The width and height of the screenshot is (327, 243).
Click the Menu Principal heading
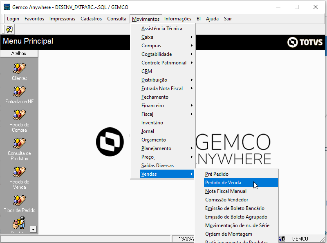click(x=28, y=41)
